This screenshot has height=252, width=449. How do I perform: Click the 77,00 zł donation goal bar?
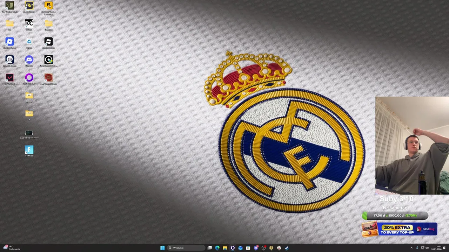(x=395, y=216)
